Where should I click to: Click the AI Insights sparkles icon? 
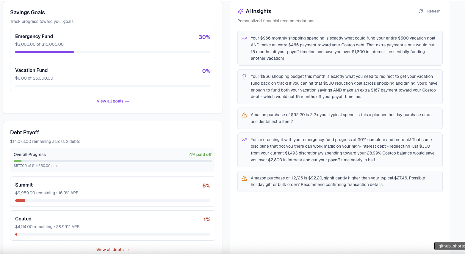pos(240,11)
